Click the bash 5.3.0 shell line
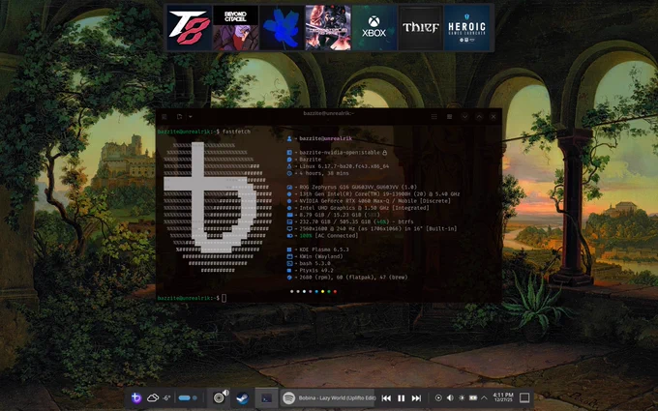Image resolution: width=658 pixels, height=411 pixels. [309, 263]
